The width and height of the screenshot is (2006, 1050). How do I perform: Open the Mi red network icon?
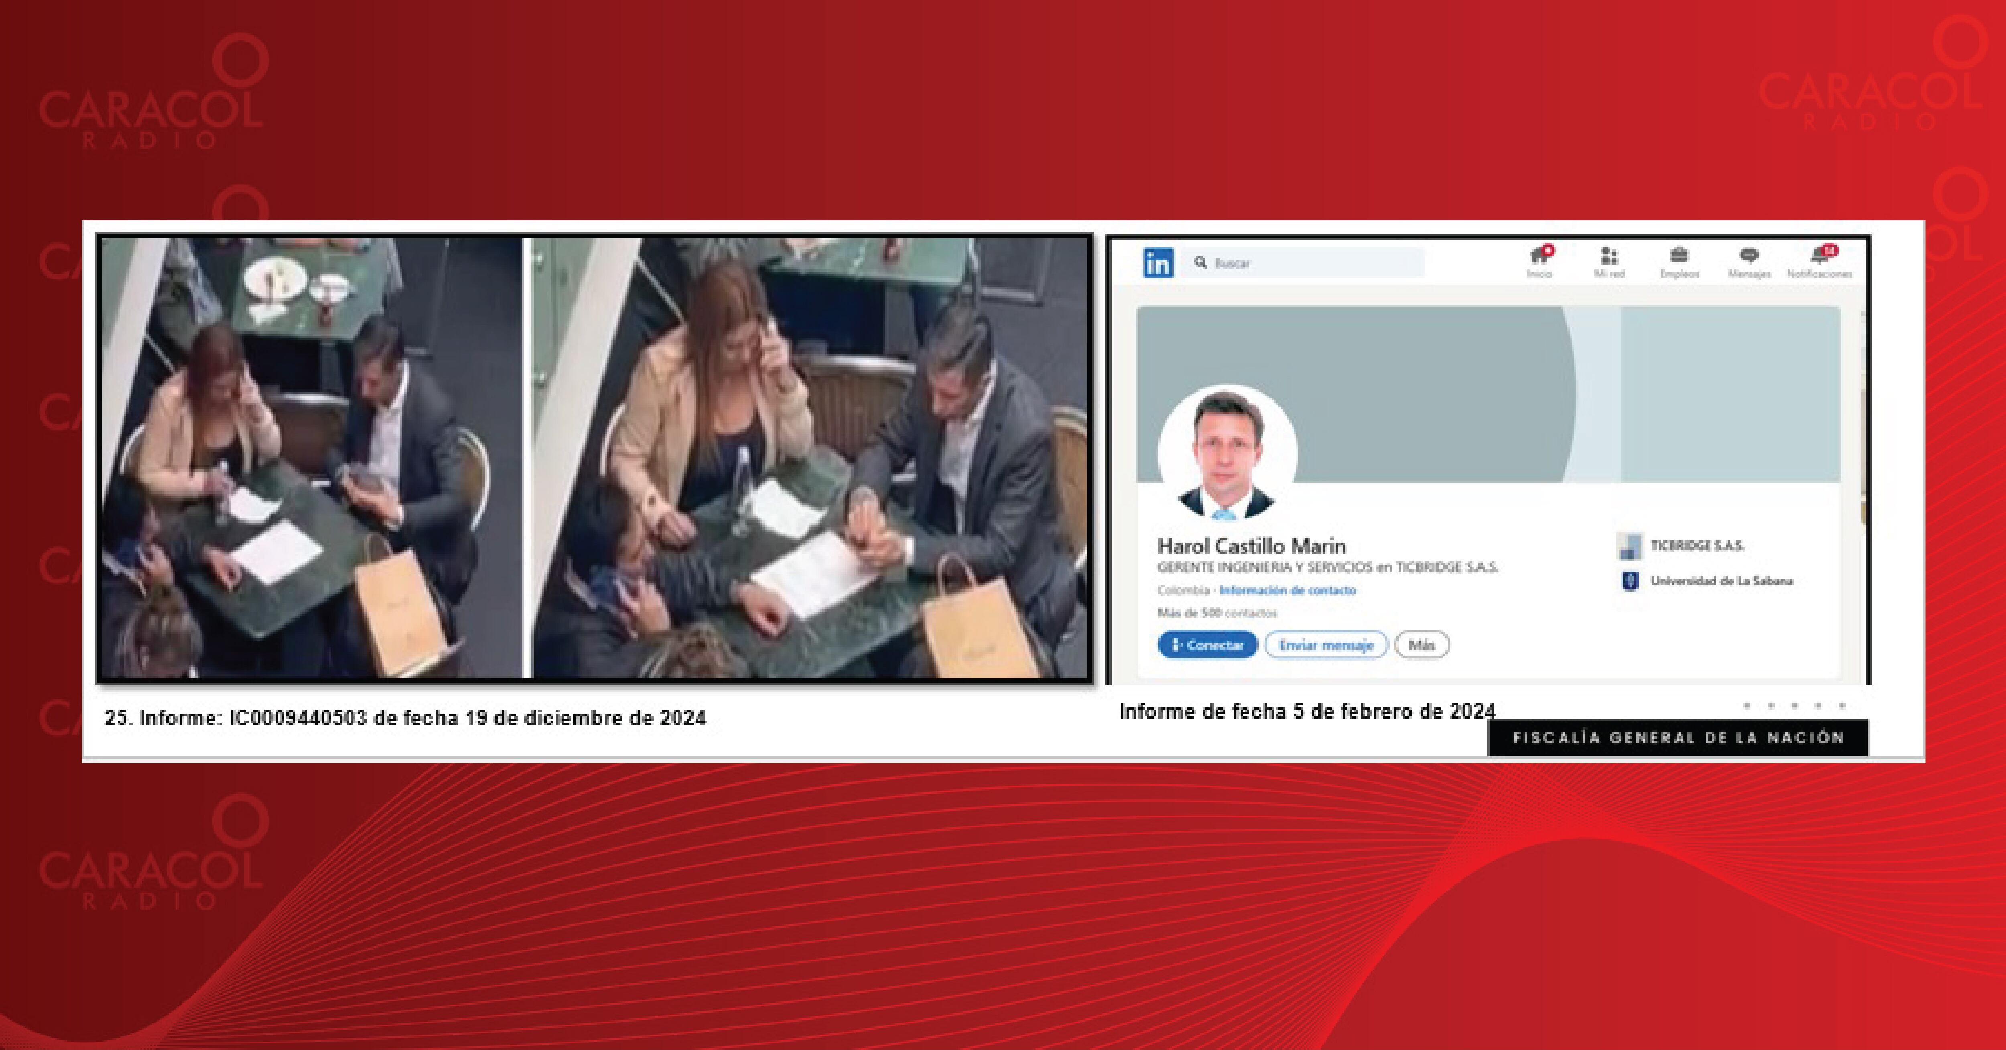click(1609, 256)
